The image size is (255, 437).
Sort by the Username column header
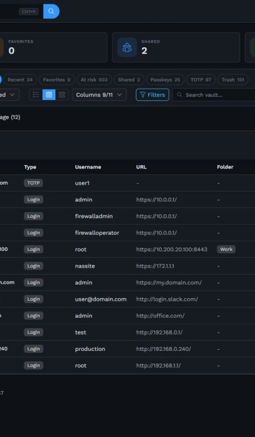(88, 167)
